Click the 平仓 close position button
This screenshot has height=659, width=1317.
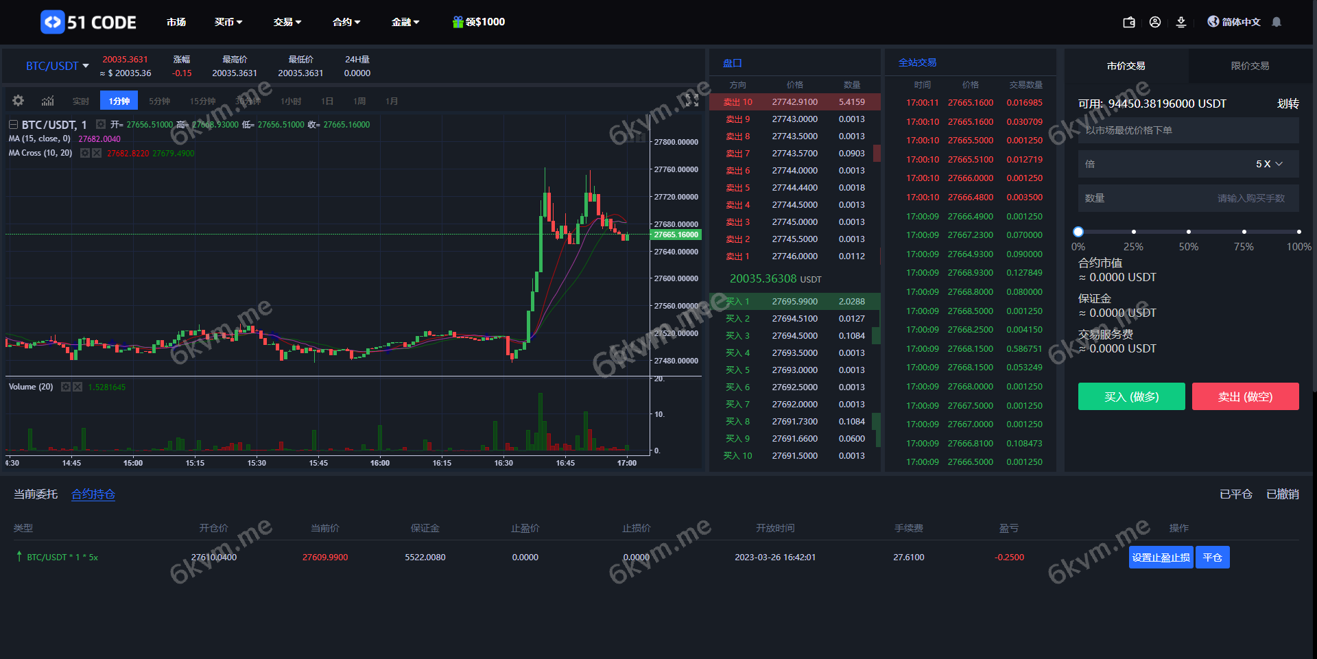1212,557
